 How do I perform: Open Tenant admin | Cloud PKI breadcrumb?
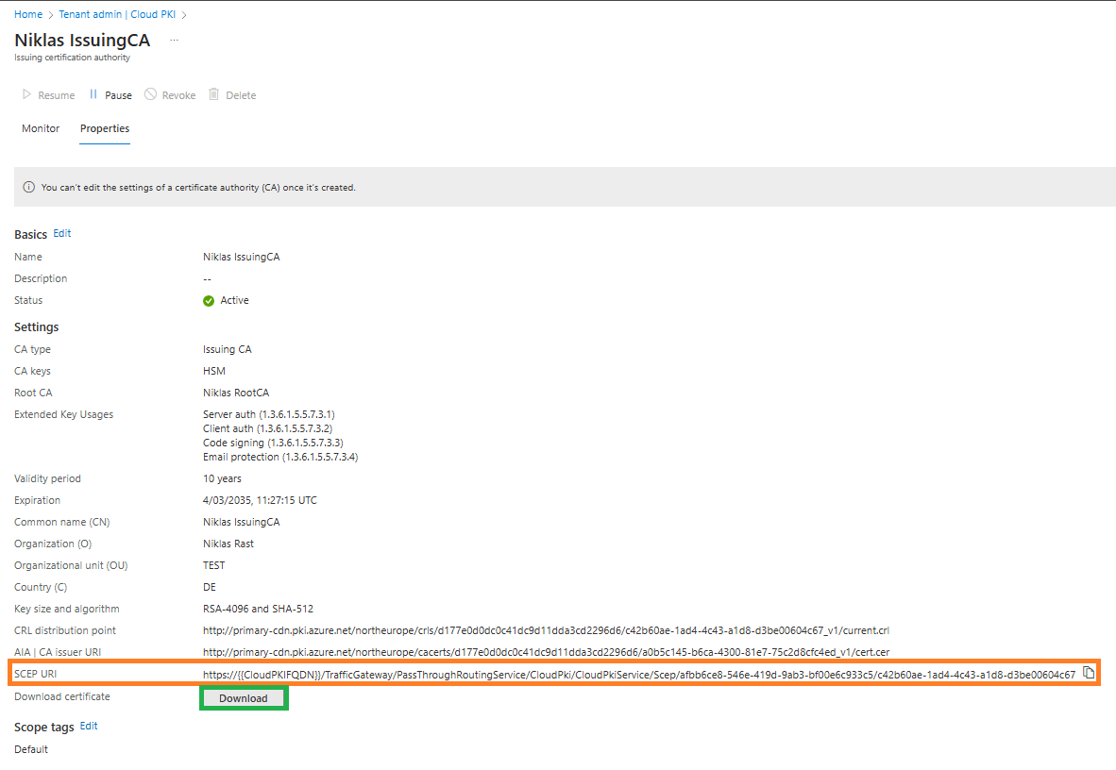pos(118,15)
